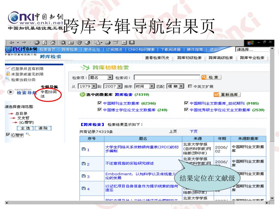Click the save icon for result row 3
The width and height of the screenshot is (279, 209).
[x=84, y=176]
